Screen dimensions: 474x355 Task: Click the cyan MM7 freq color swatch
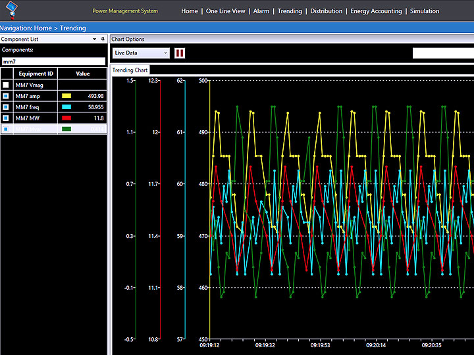66,106
